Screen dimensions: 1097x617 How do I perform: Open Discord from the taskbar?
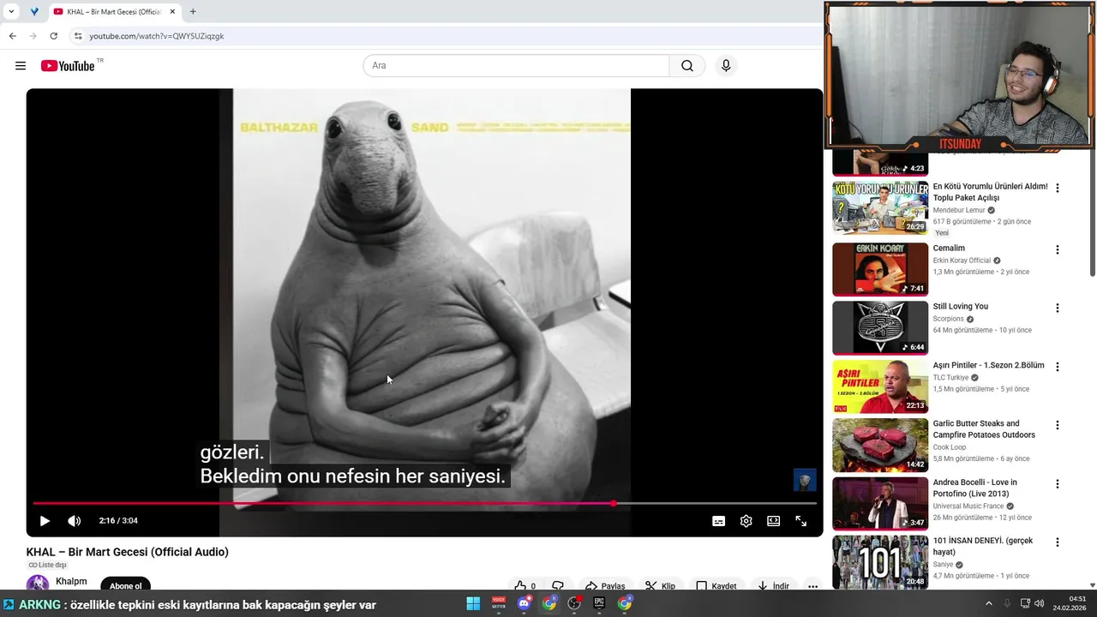524,603
